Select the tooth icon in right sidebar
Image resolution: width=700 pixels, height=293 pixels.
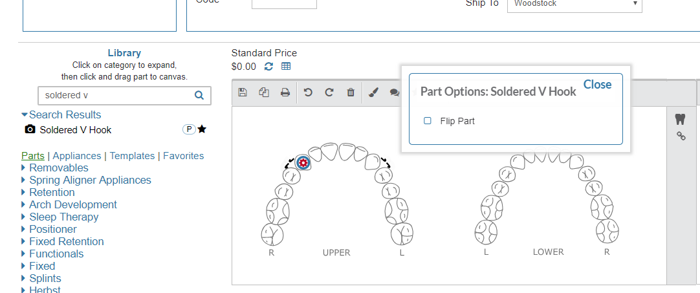point(680,119)
